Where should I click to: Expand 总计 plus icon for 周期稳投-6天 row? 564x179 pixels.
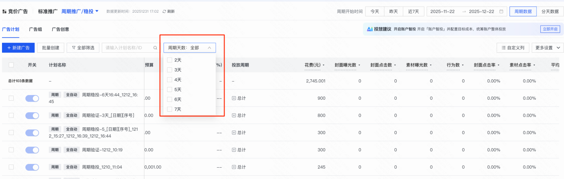(x=234, y=98)
